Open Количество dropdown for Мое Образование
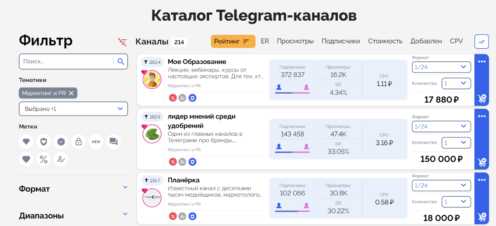Viewport: 496px width, 226px height. pyautogui.click(x=456, y=84)
